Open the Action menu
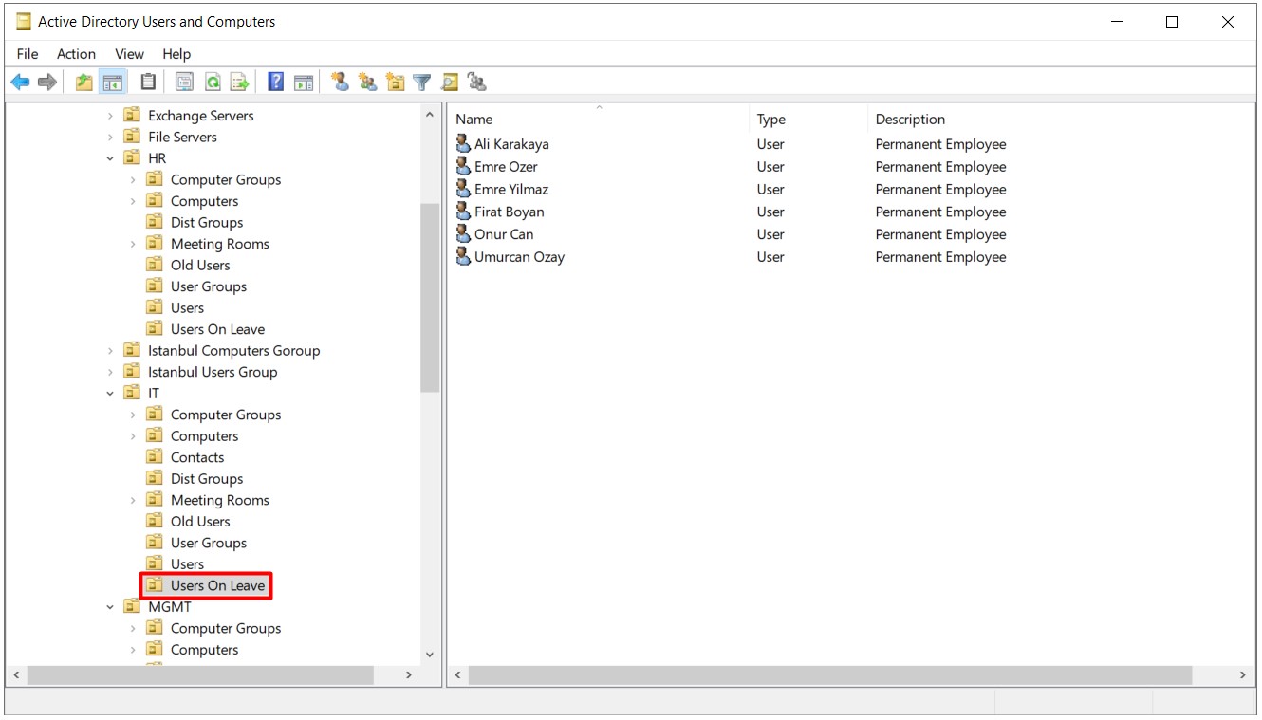The image size is (1262, 720). (76, 54)
